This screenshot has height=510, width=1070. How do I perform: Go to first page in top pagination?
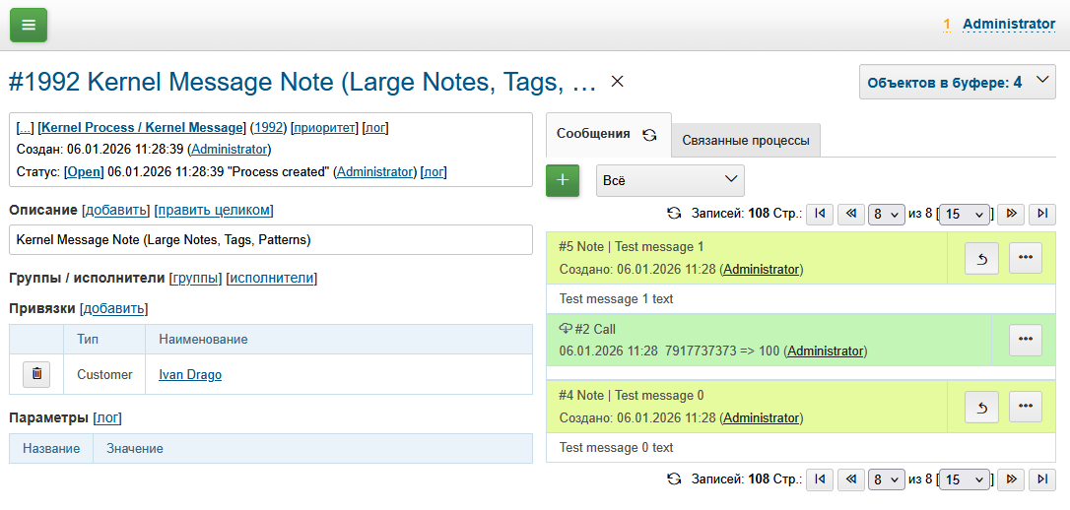point(820,214)
